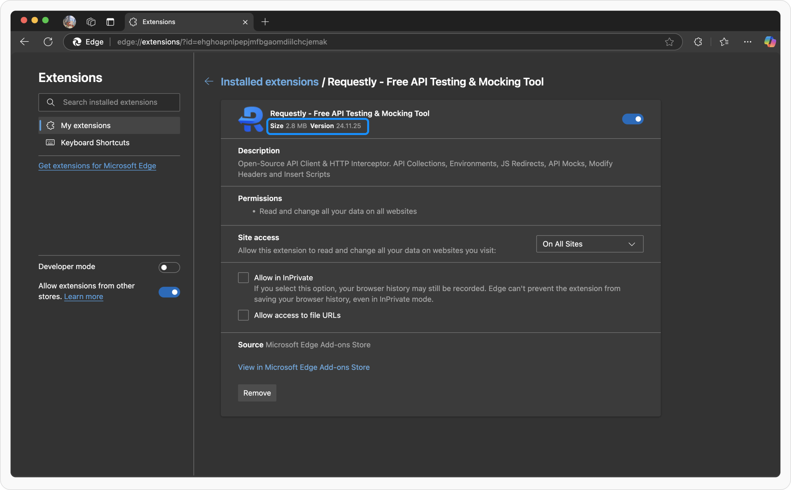Select Keyboard Shortcuts in sidebar

click(x=95, y=143)
